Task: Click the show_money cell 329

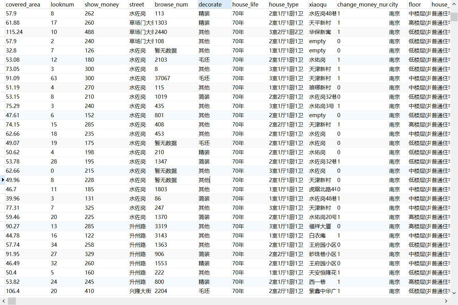Action: [106, 254]
